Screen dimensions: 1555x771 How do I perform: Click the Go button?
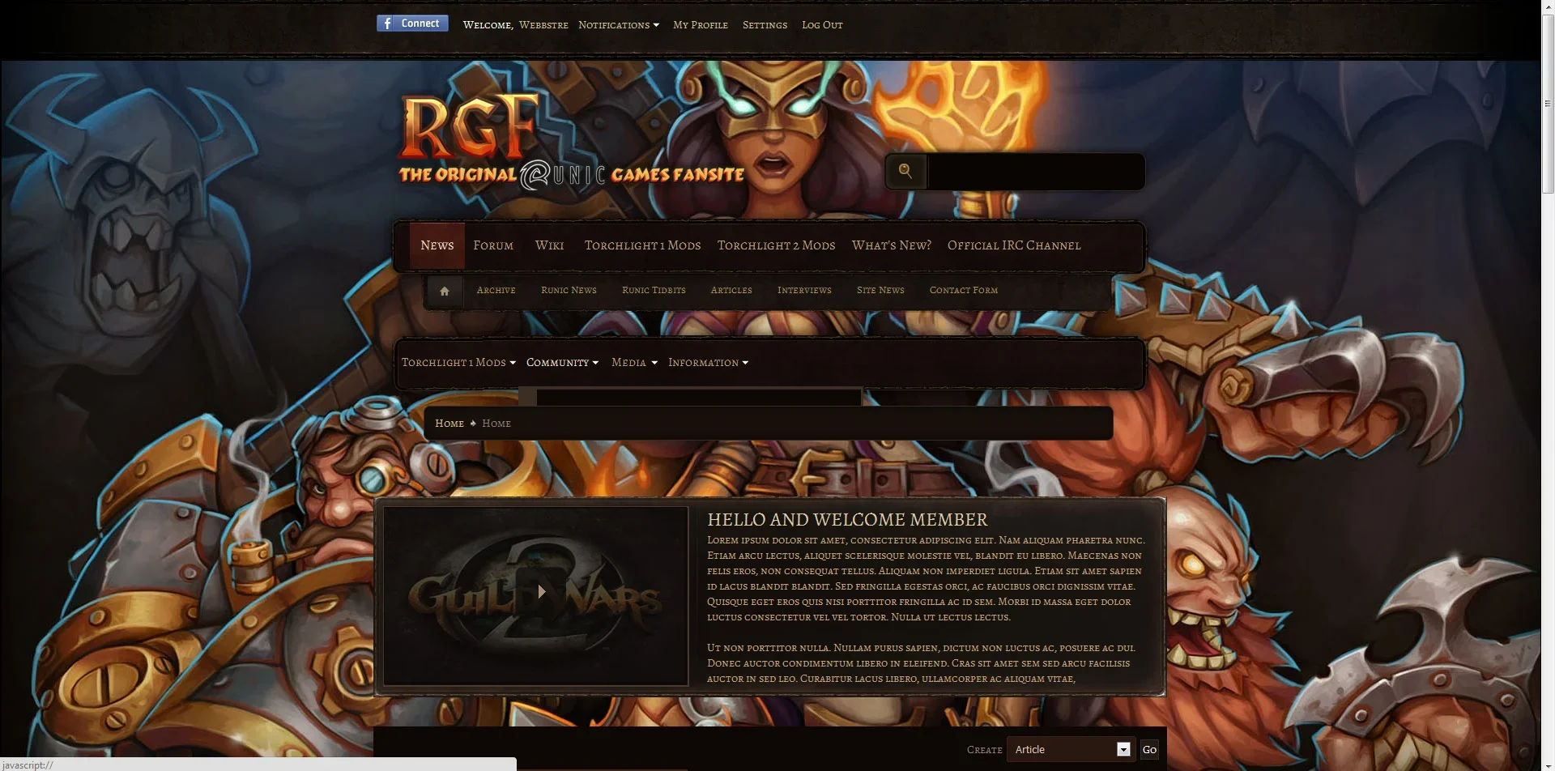1149,749
